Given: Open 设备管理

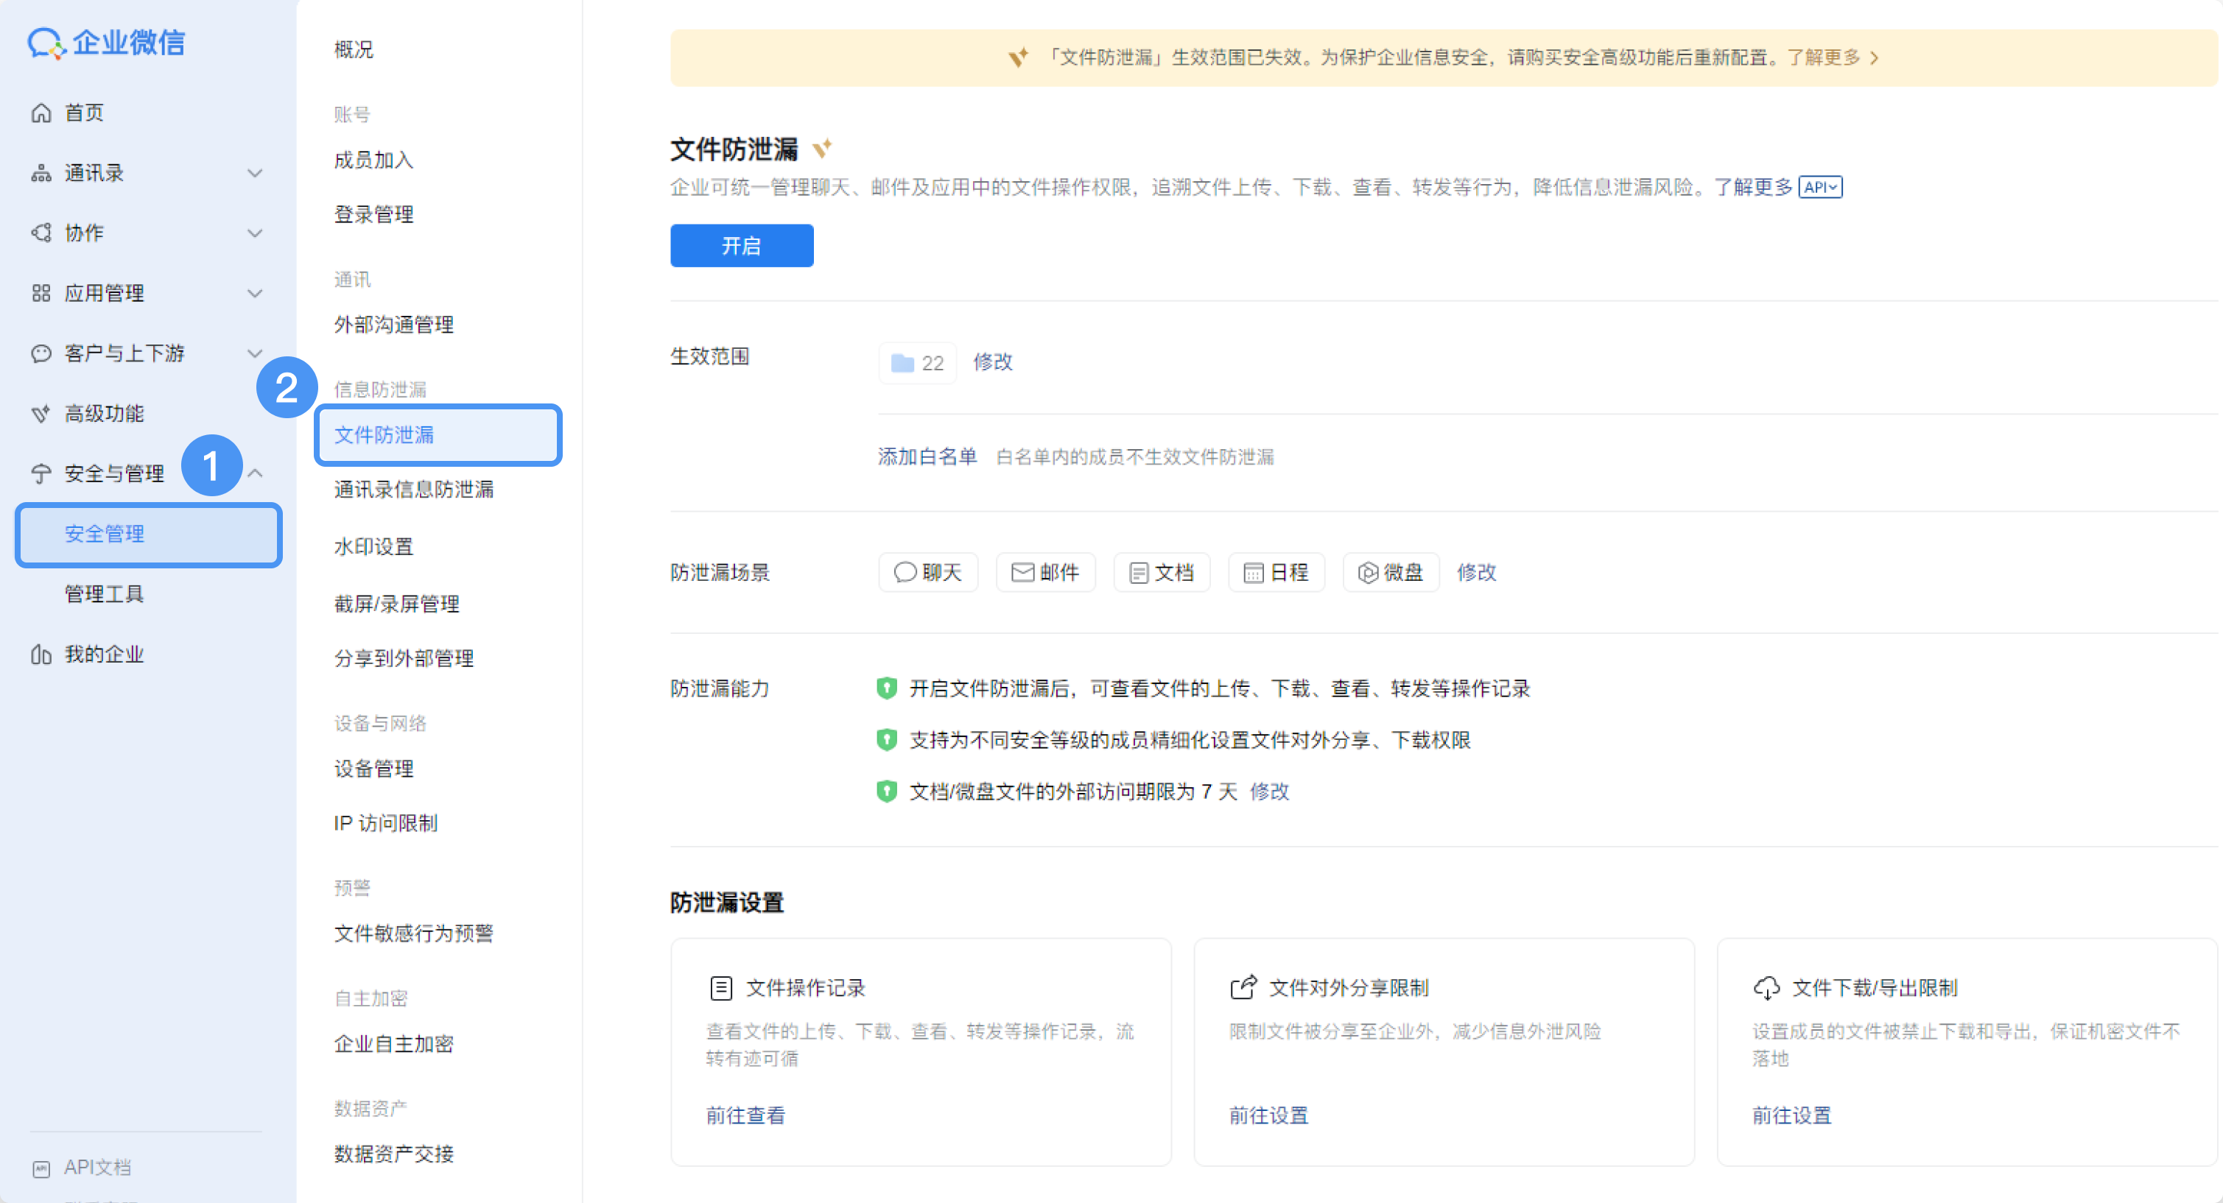Looking at the screenshot, I should point(373,769).
